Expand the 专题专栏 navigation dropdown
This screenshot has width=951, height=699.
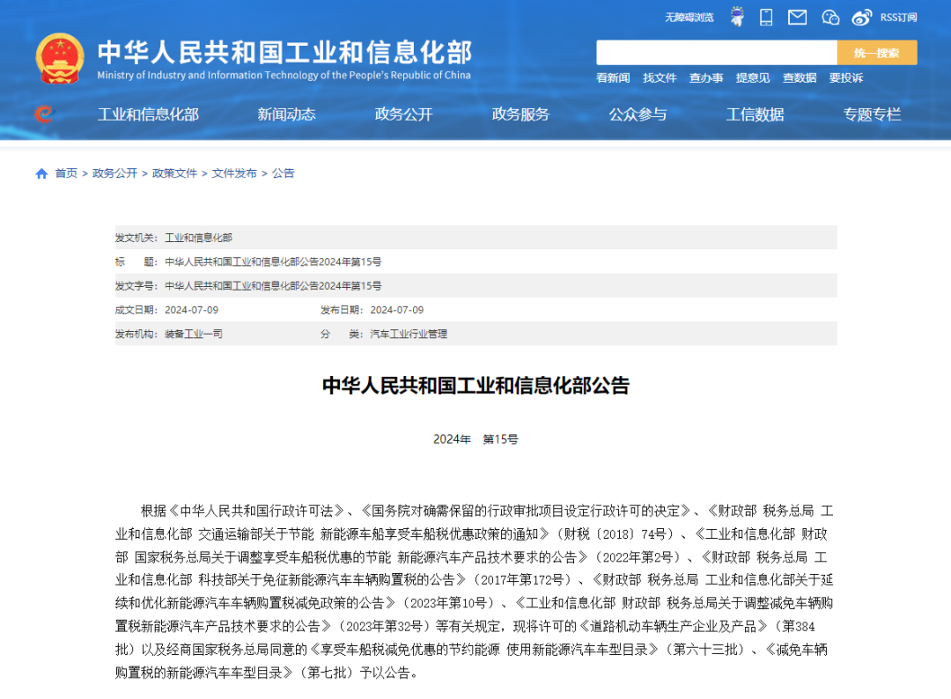872,114
